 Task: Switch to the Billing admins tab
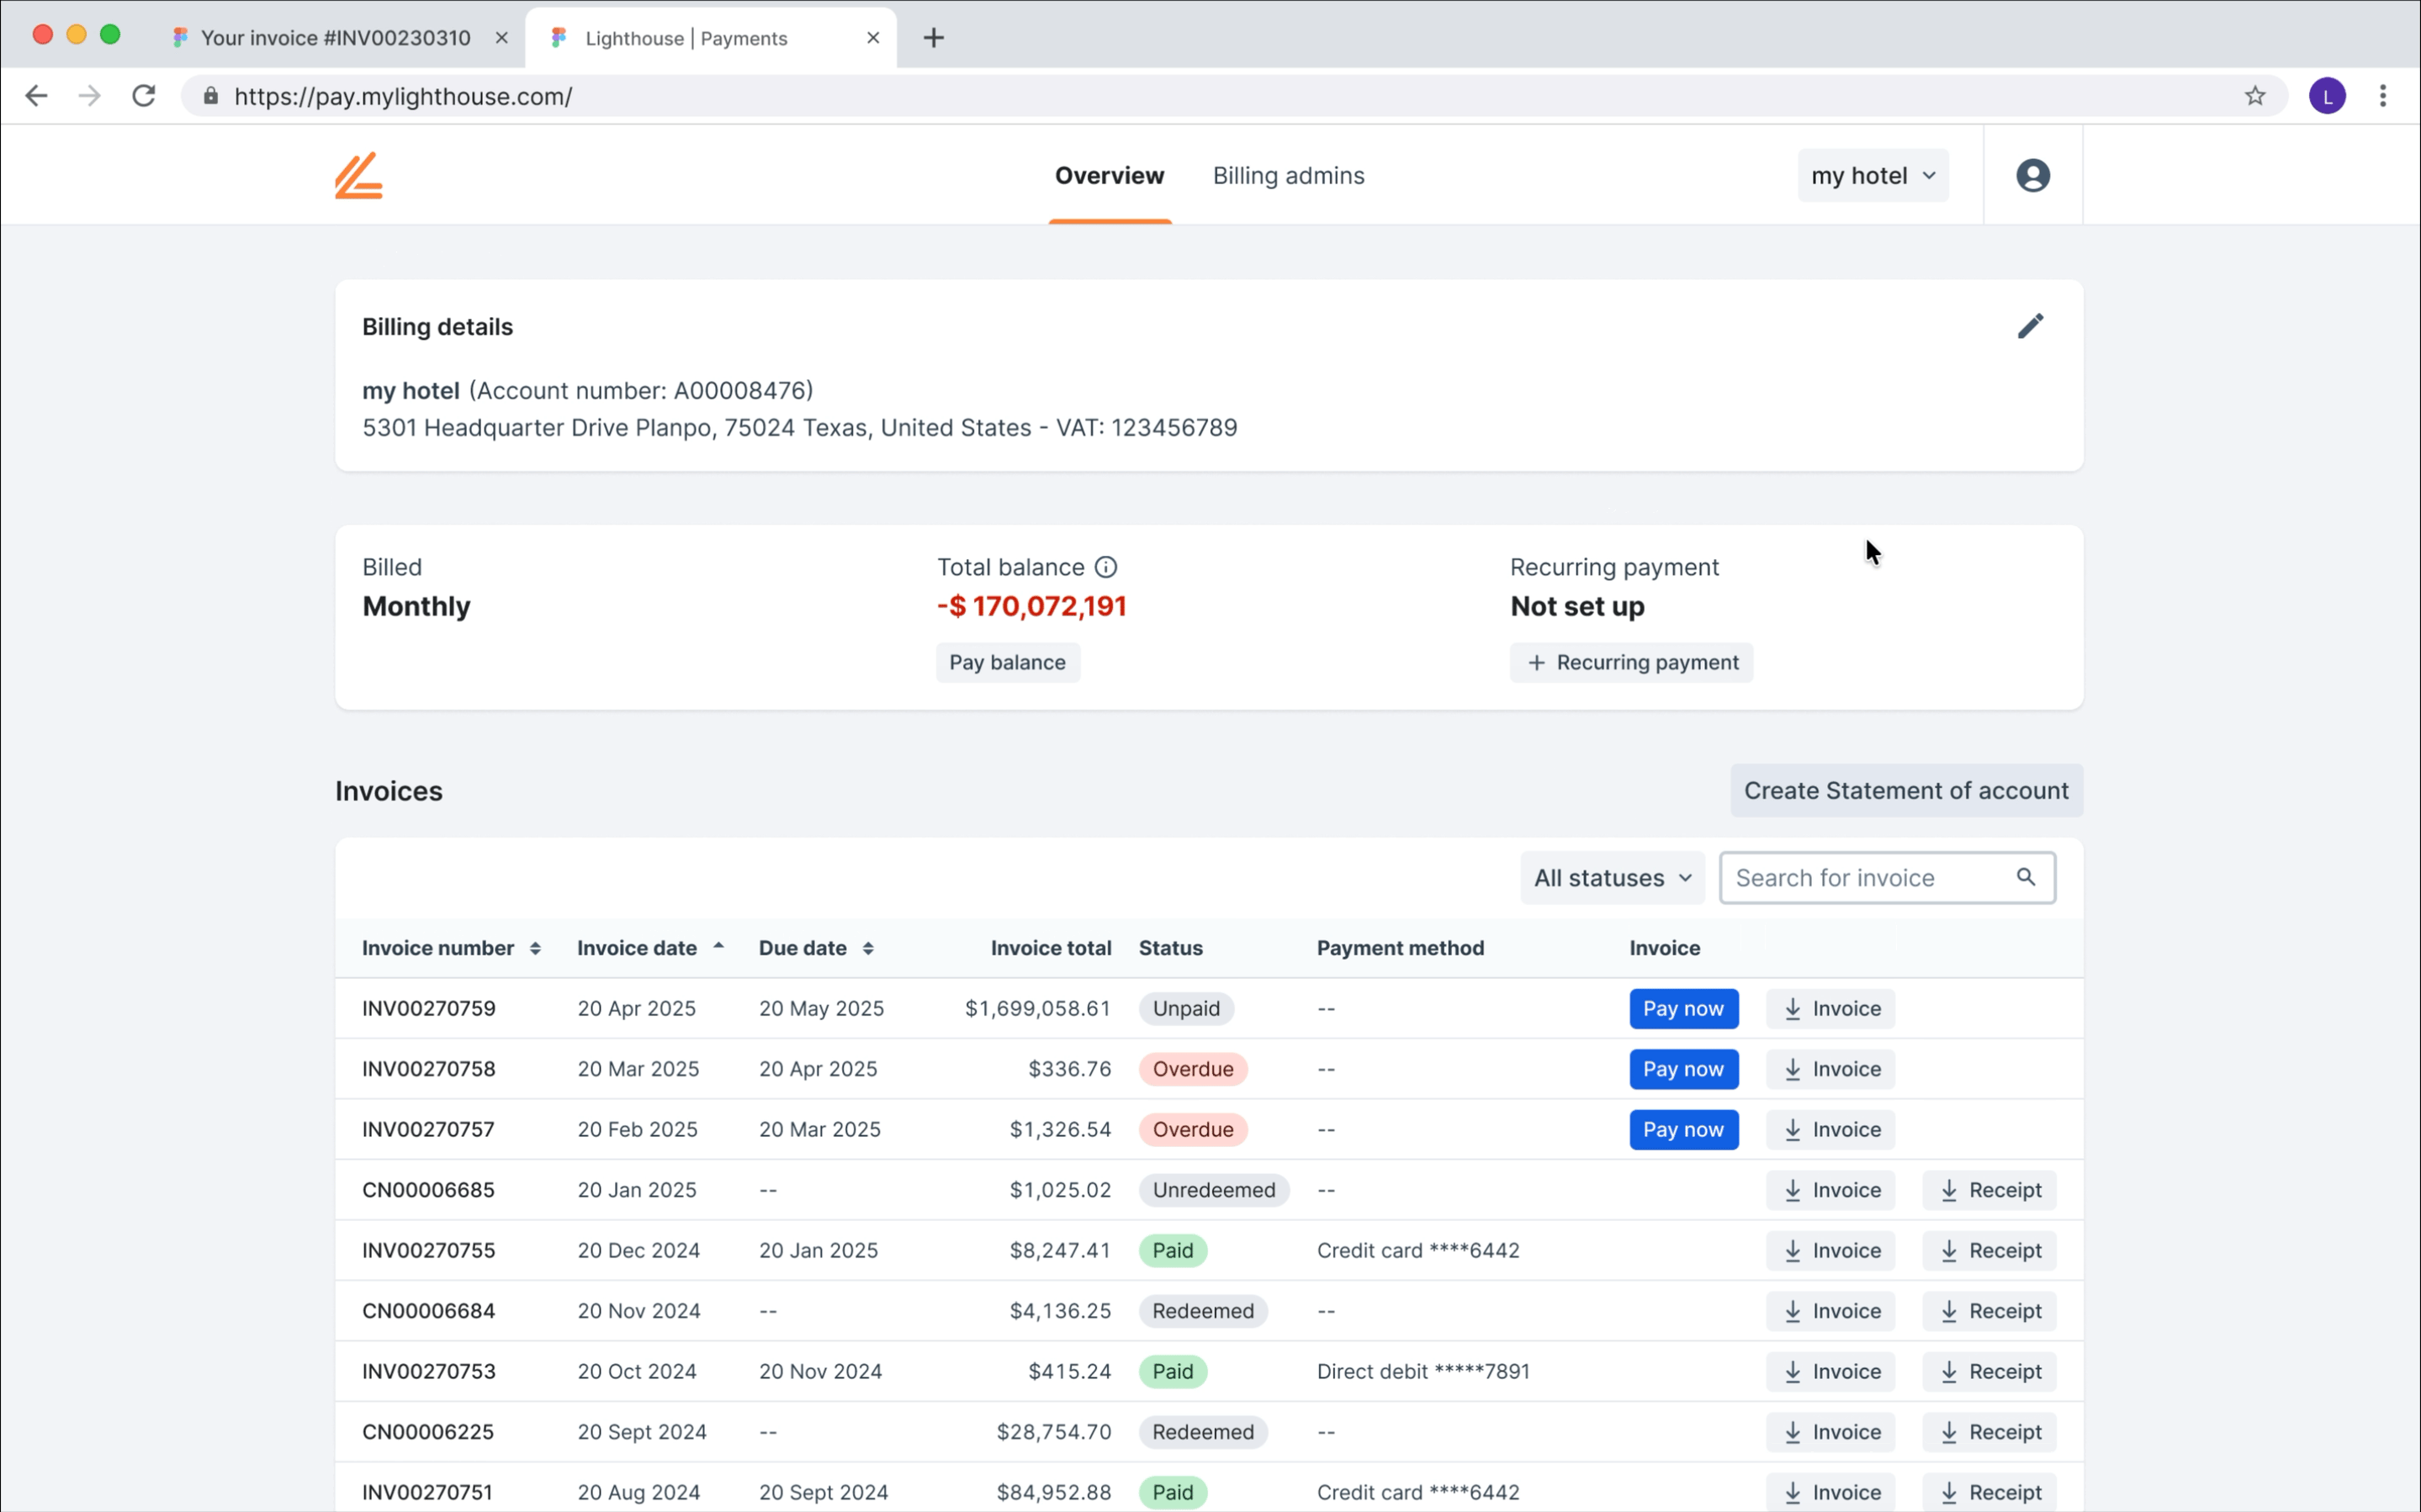1288,176
